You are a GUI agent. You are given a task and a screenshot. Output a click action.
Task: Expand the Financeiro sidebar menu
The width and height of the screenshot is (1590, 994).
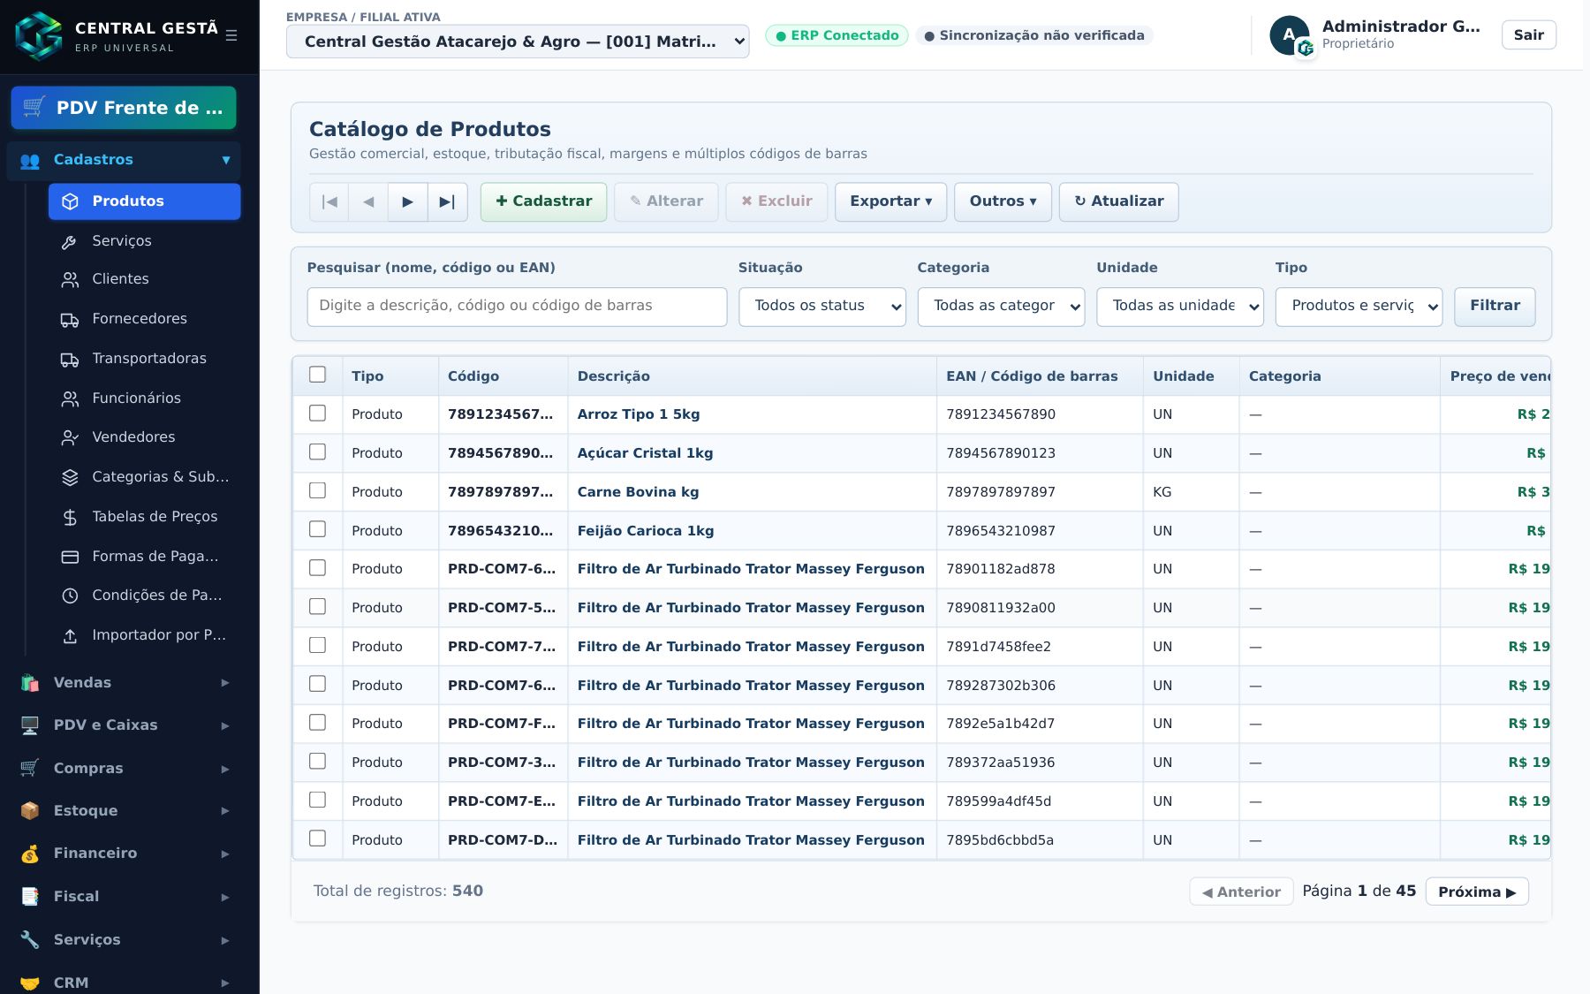tap(124, 854)
